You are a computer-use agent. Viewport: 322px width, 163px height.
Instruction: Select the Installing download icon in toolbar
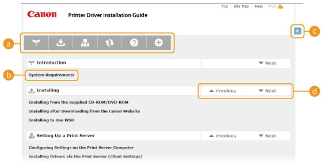pos(60,43)
